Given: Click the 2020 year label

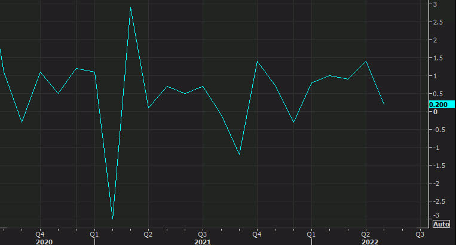Looking at the screenshot, I should [x=44, y=242].
